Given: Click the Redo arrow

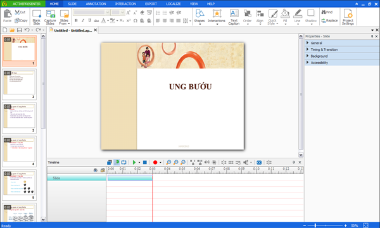Looking at the screenshot, I should point(38,30).
